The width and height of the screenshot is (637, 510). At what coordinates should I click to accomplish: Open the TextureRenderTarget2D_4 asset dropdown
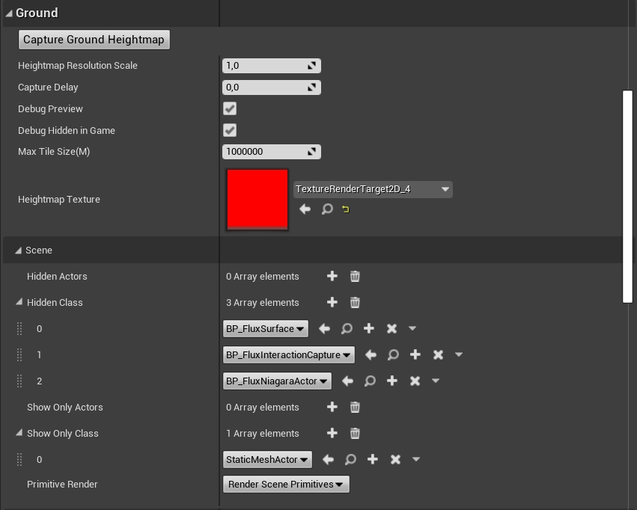373,189
